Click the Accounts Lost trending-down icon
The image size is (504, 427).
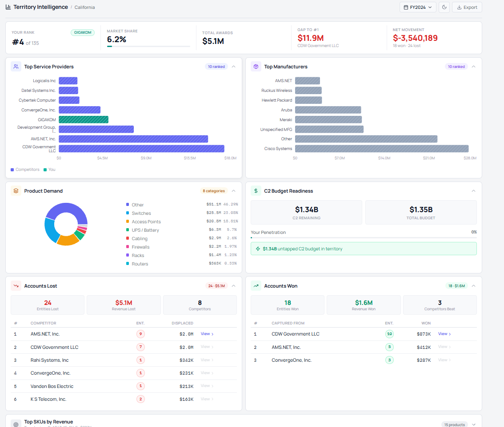(16, 286)
